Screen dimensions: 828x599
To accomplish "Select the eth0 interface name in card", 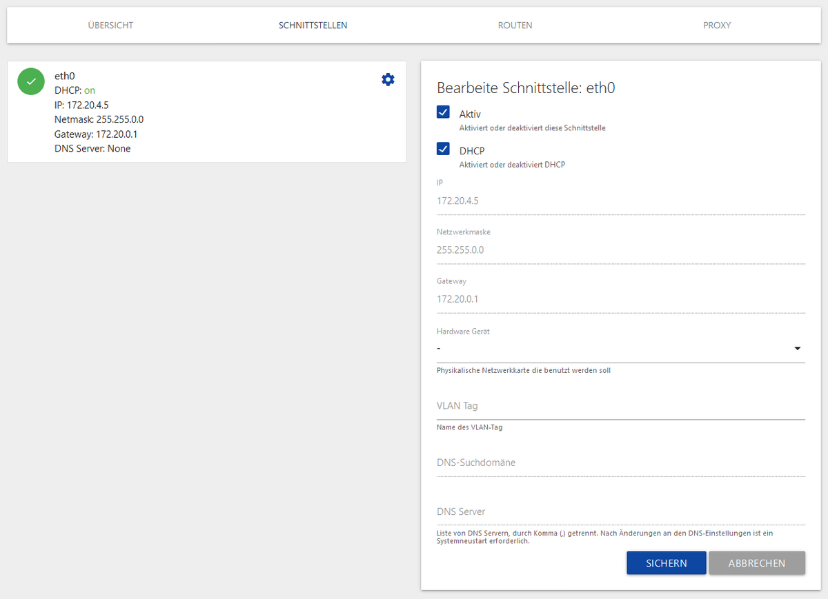I will (x=64, y=76).
